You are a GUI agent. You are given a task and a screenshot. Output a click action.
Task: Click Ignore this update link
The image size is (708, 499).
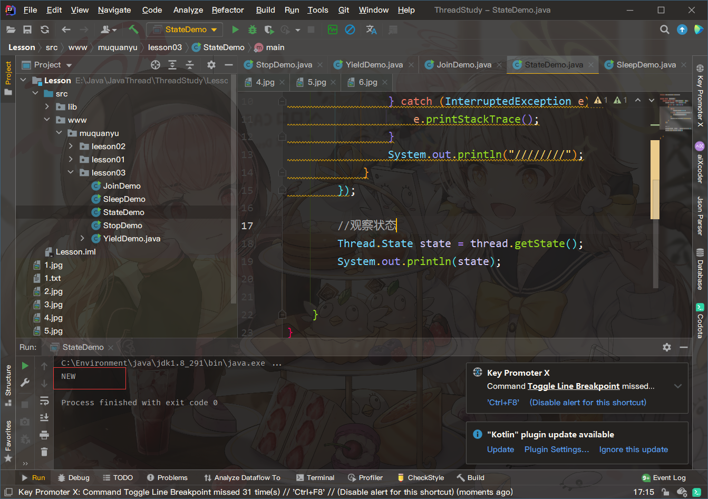[x=634, y=449]
